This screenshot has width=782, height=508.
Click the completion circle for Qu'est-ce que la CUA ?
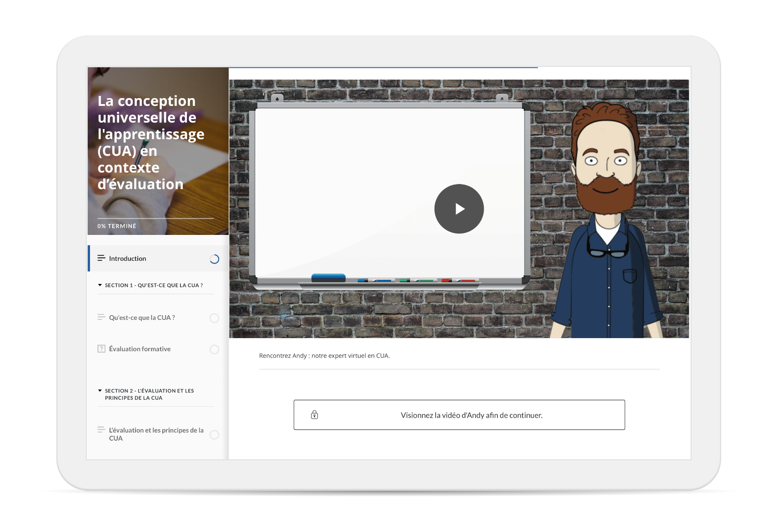tap(215, 318)
